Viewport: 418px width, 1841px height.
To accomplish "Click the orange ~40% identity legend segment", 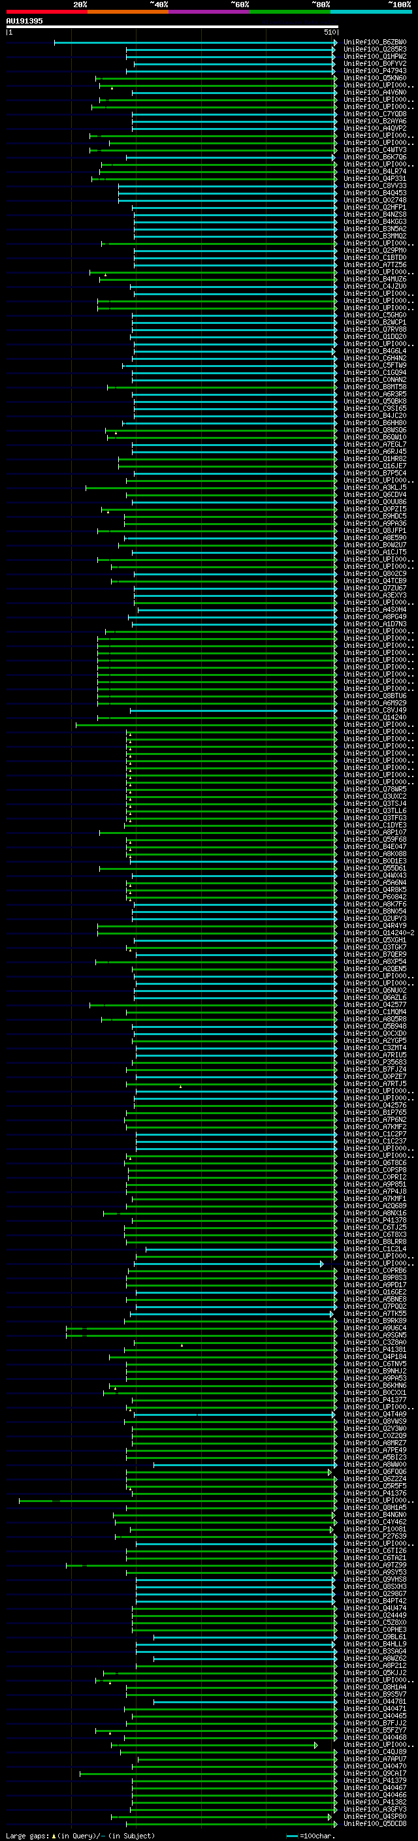I will click(128, 12).
